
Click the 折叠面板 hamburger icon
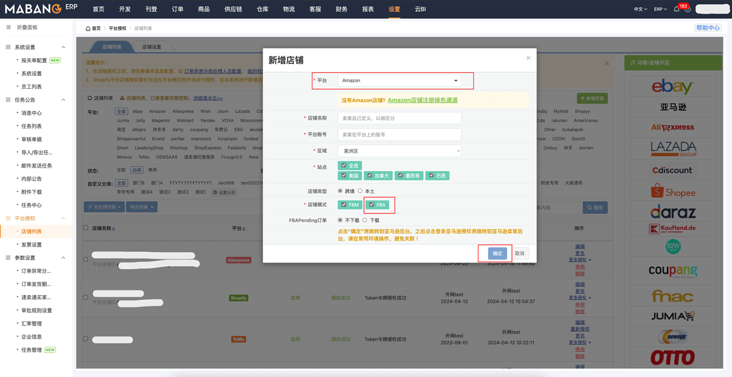[x=8, y=28]
